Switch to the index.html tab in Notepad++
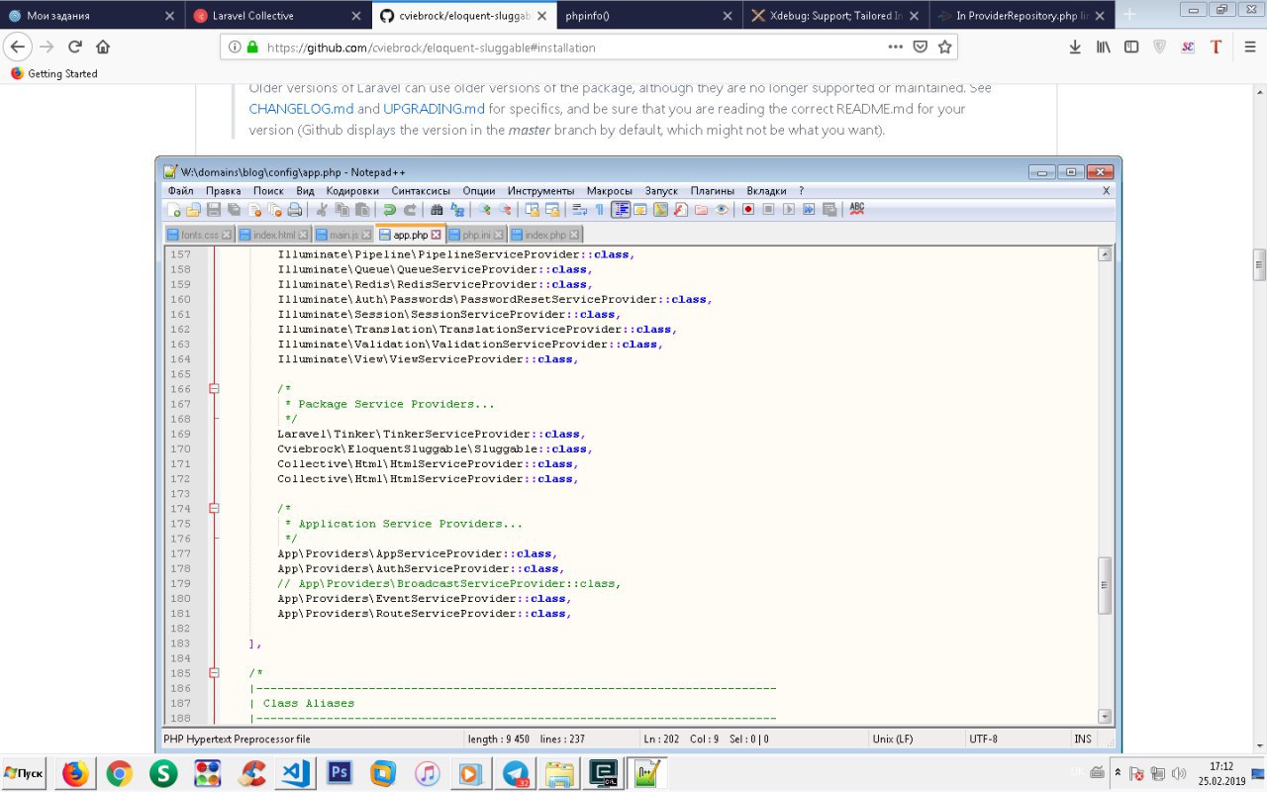This screenshot has height=792, width=1267. (273, 235)
